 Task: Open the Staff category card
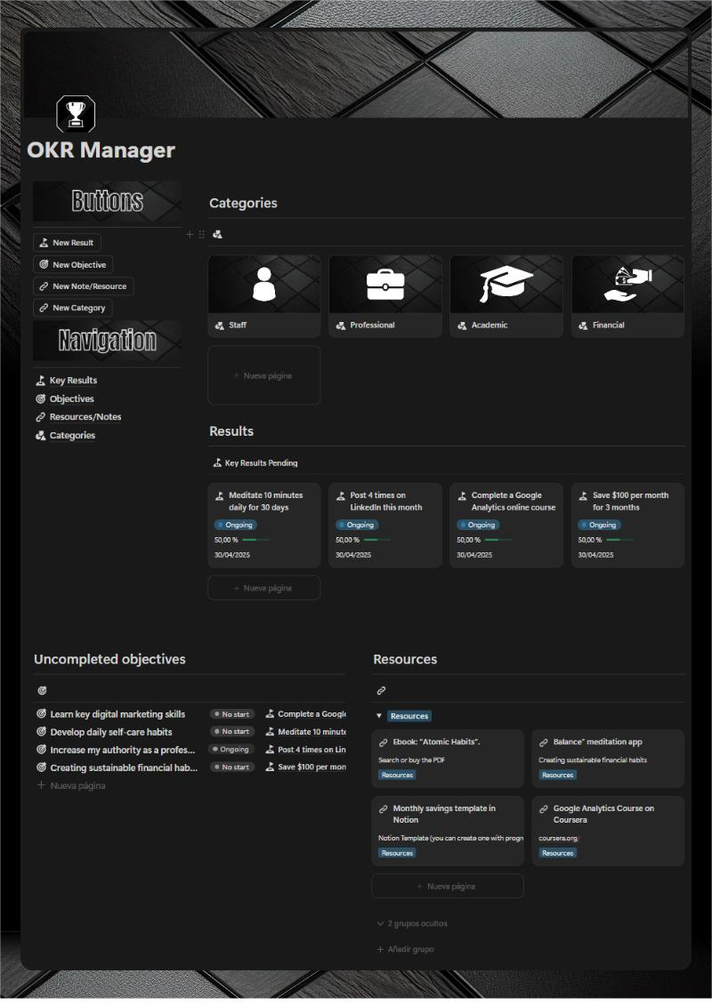[x=264, y=296]
